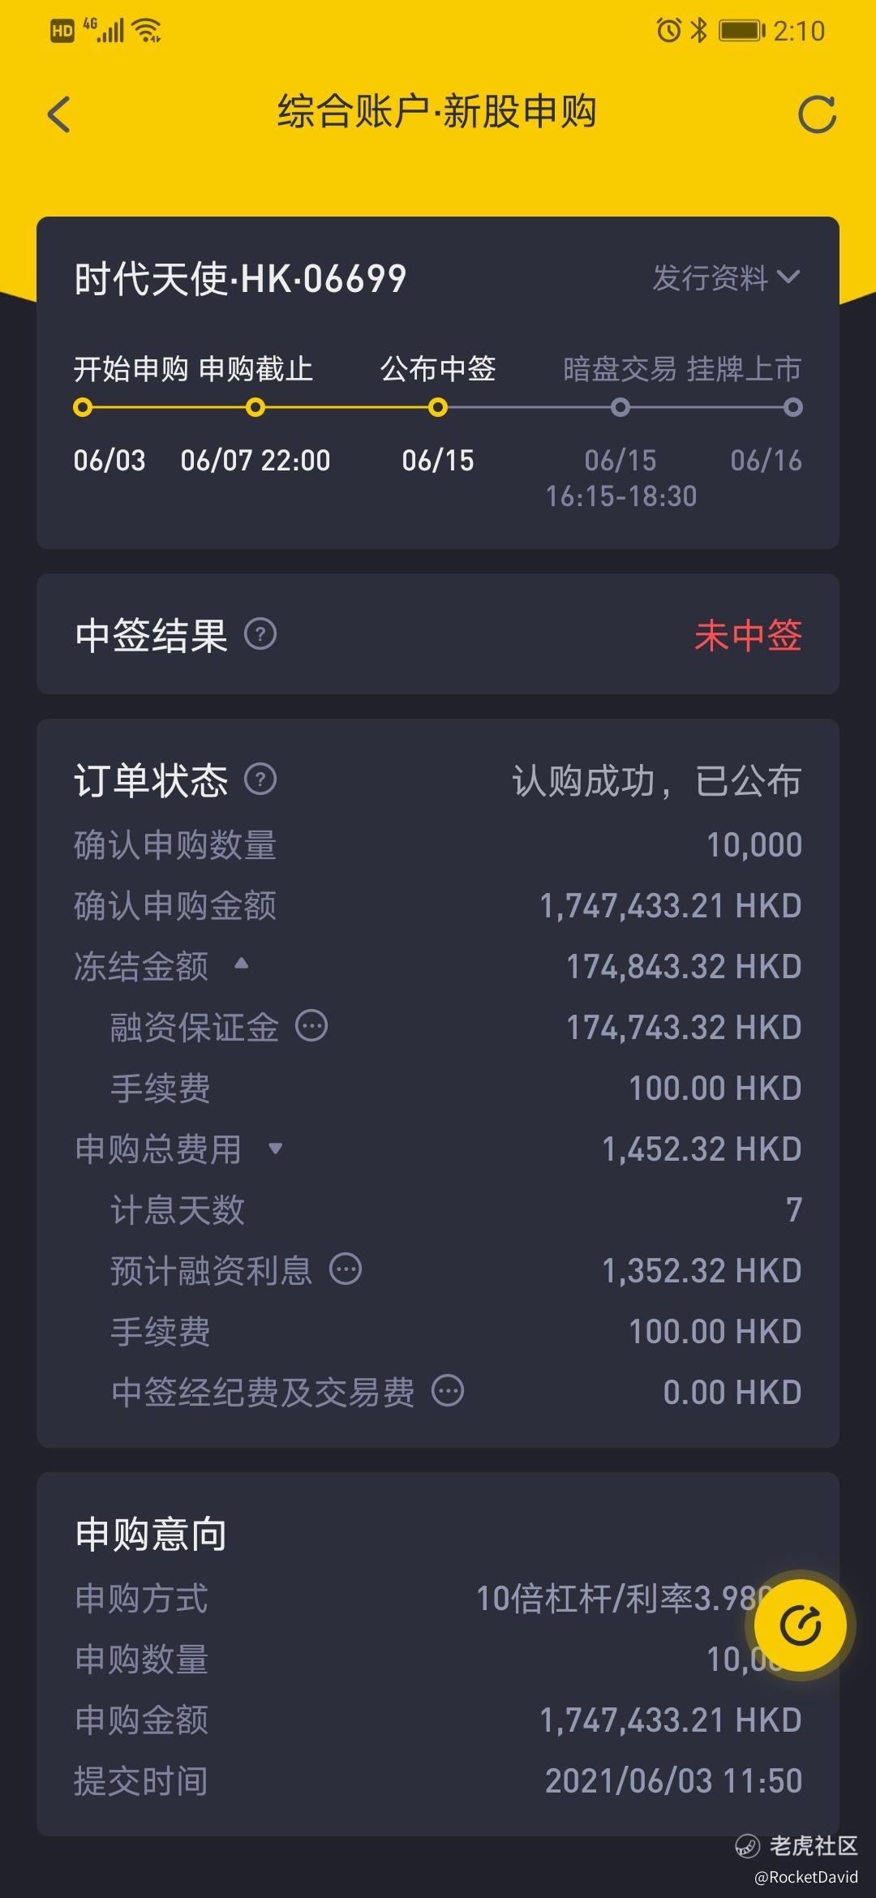876x1898 pixels.
Task: Select the 暗盘交易 timeline point
Action: pos(620,407)
